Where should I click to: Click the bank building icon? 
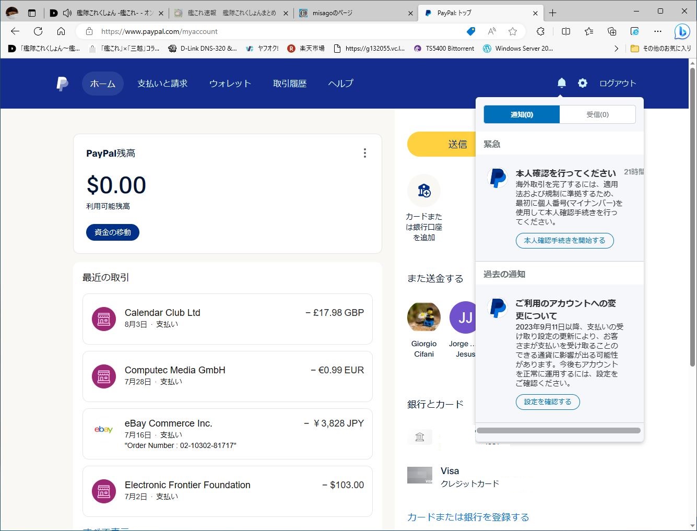click(420, 437)
